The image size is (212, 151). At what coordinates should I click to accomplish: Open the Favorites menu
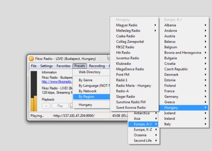point(63,66)
